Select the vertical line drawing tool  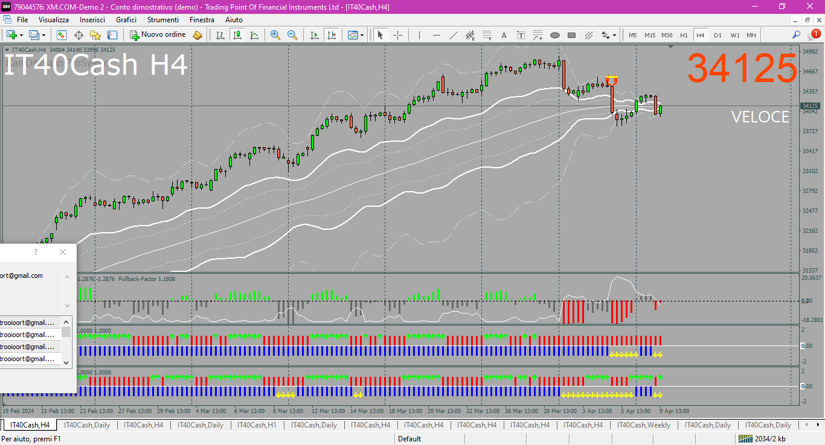click(420, 35)
